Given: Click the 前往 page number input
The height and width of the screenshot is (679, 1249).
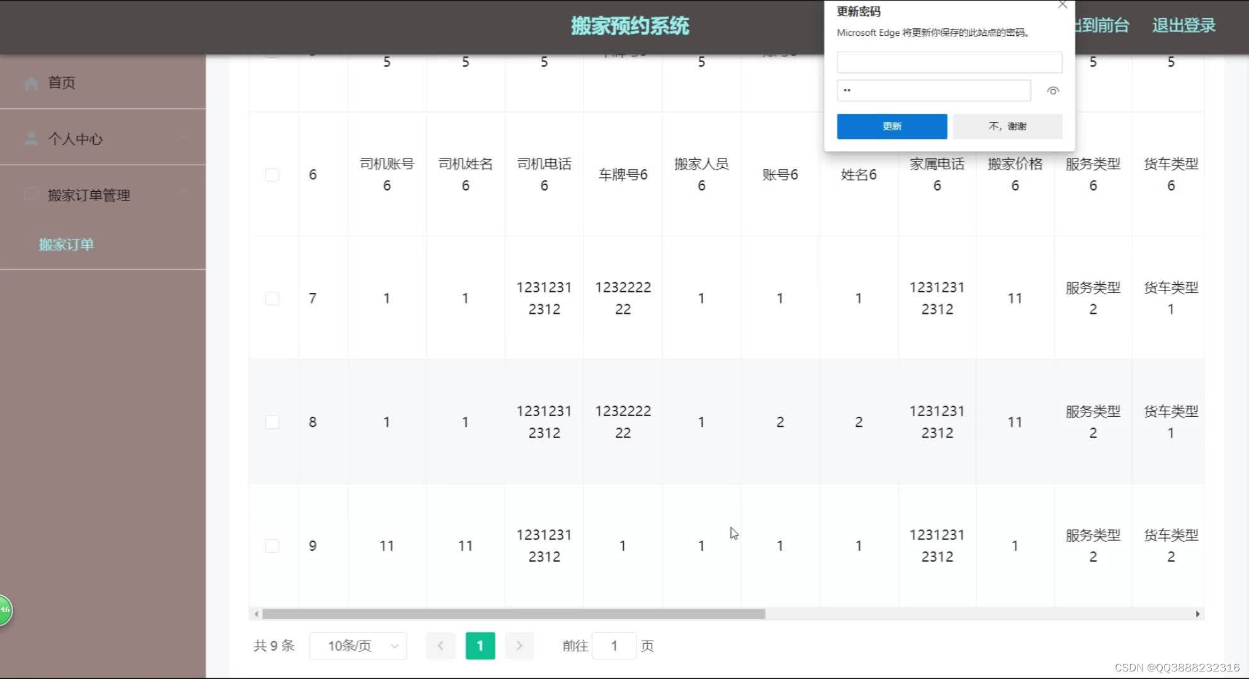Looking at the screenshot, I should pos(614,646).
